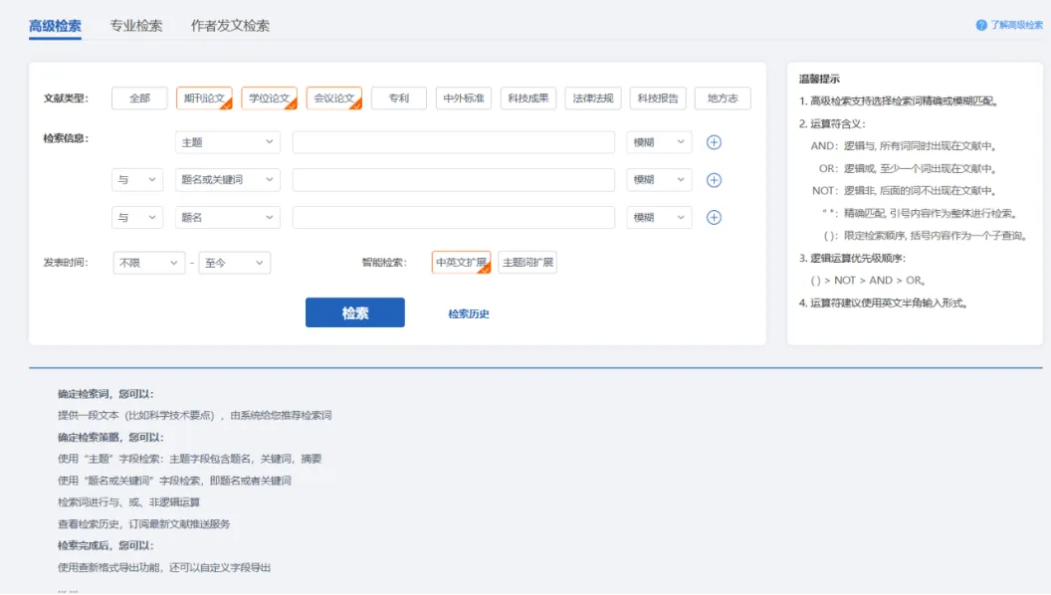Open the 作者发文检索 tab
Image resolution: width=1051 pixels, height=595 pixels.
coord(230,26)
